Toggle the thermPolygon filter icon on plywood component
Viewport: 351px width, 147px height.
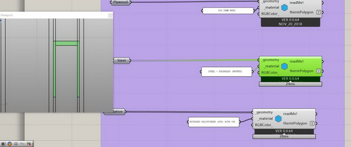(x=318, y=12)
